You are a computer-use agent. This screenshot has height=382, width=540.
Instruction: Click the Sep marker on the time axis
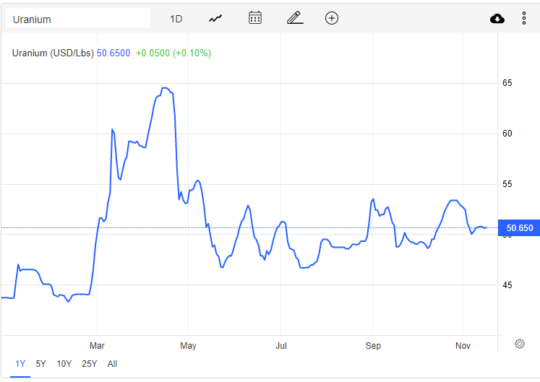coord(373,345)
